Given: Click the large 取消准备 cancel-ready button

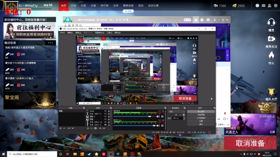Looking at the screenshot, I should pyautogui.click(x=250, y=143).
